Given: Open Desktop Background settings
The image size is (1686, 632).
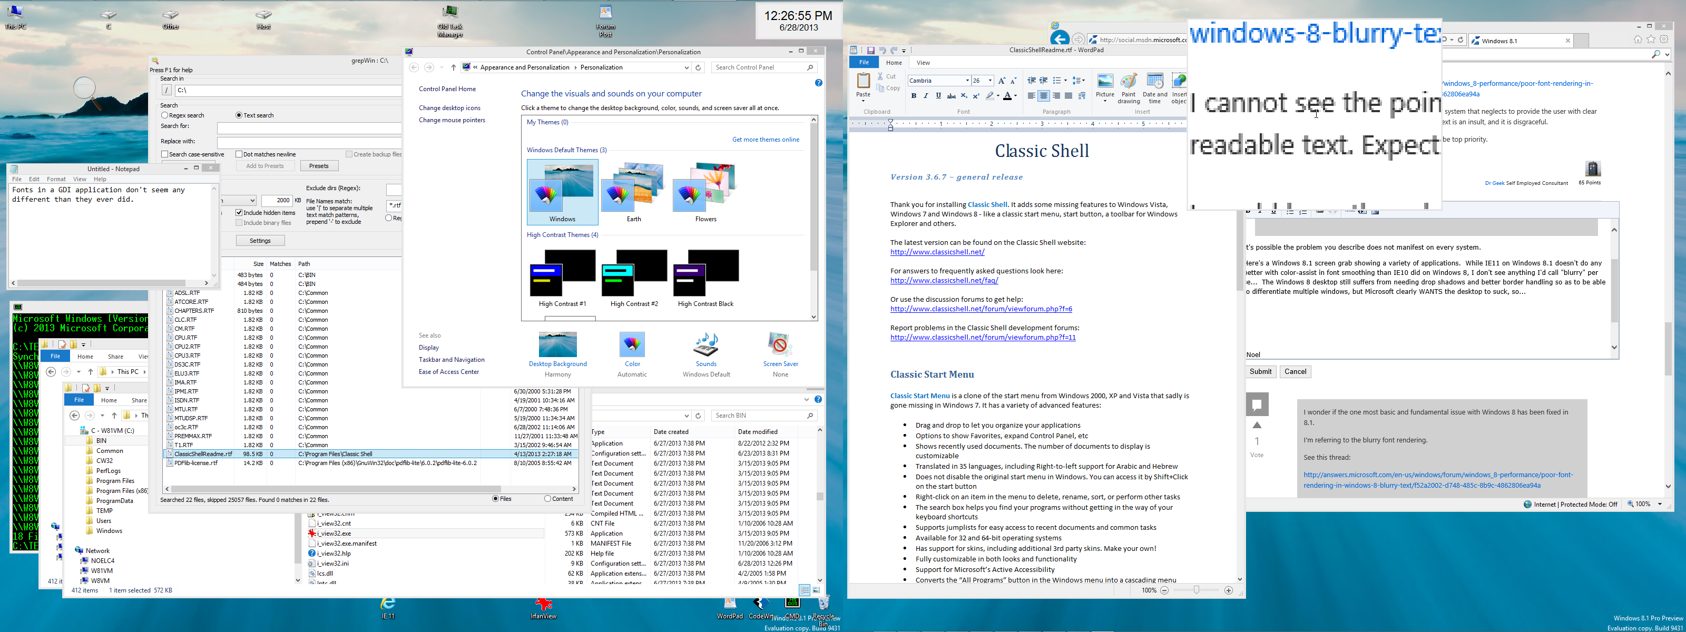Looking at the screenshot, I should coord(557,354).
